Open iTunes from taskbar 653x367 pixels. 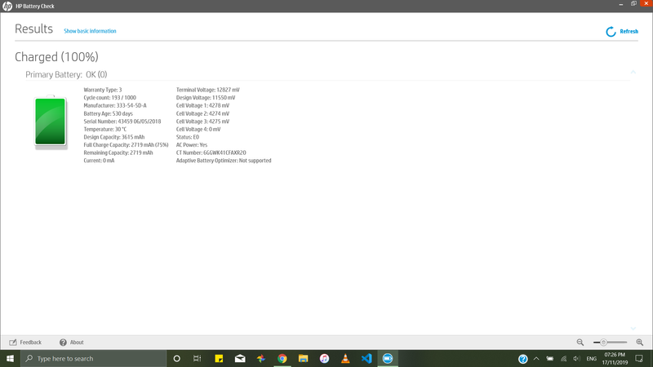point(324,358)
